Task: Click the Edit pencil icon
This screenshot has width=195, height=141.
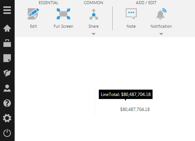Action: 33,14
